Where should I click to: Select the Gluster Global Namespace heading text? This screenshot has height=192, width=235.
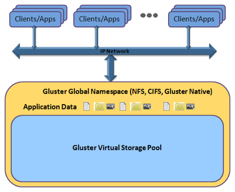tap(128, 91)
